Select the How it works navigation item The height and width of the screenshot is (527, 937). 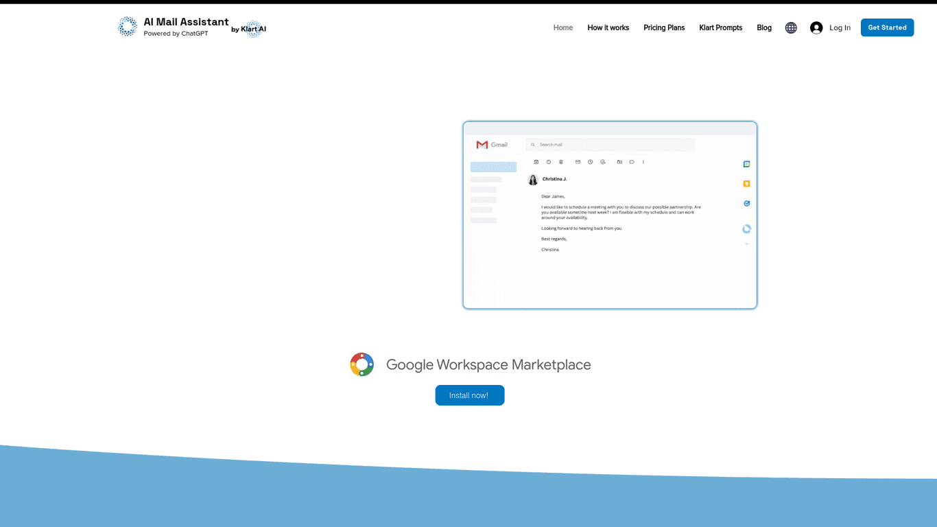608,27
